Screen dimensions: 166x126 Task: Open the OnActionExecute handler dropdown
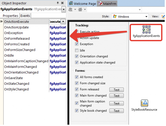pos(63,22)
